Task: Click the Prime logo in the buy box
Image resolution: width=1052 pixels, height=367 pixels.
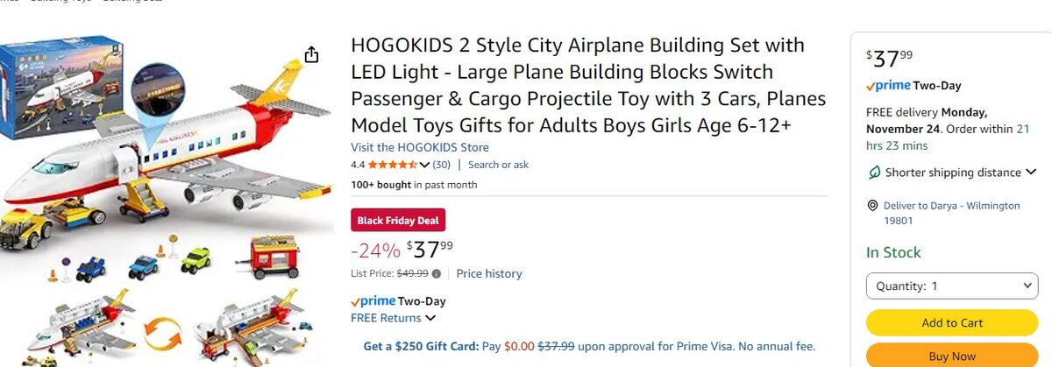Action: pos(887,86)
